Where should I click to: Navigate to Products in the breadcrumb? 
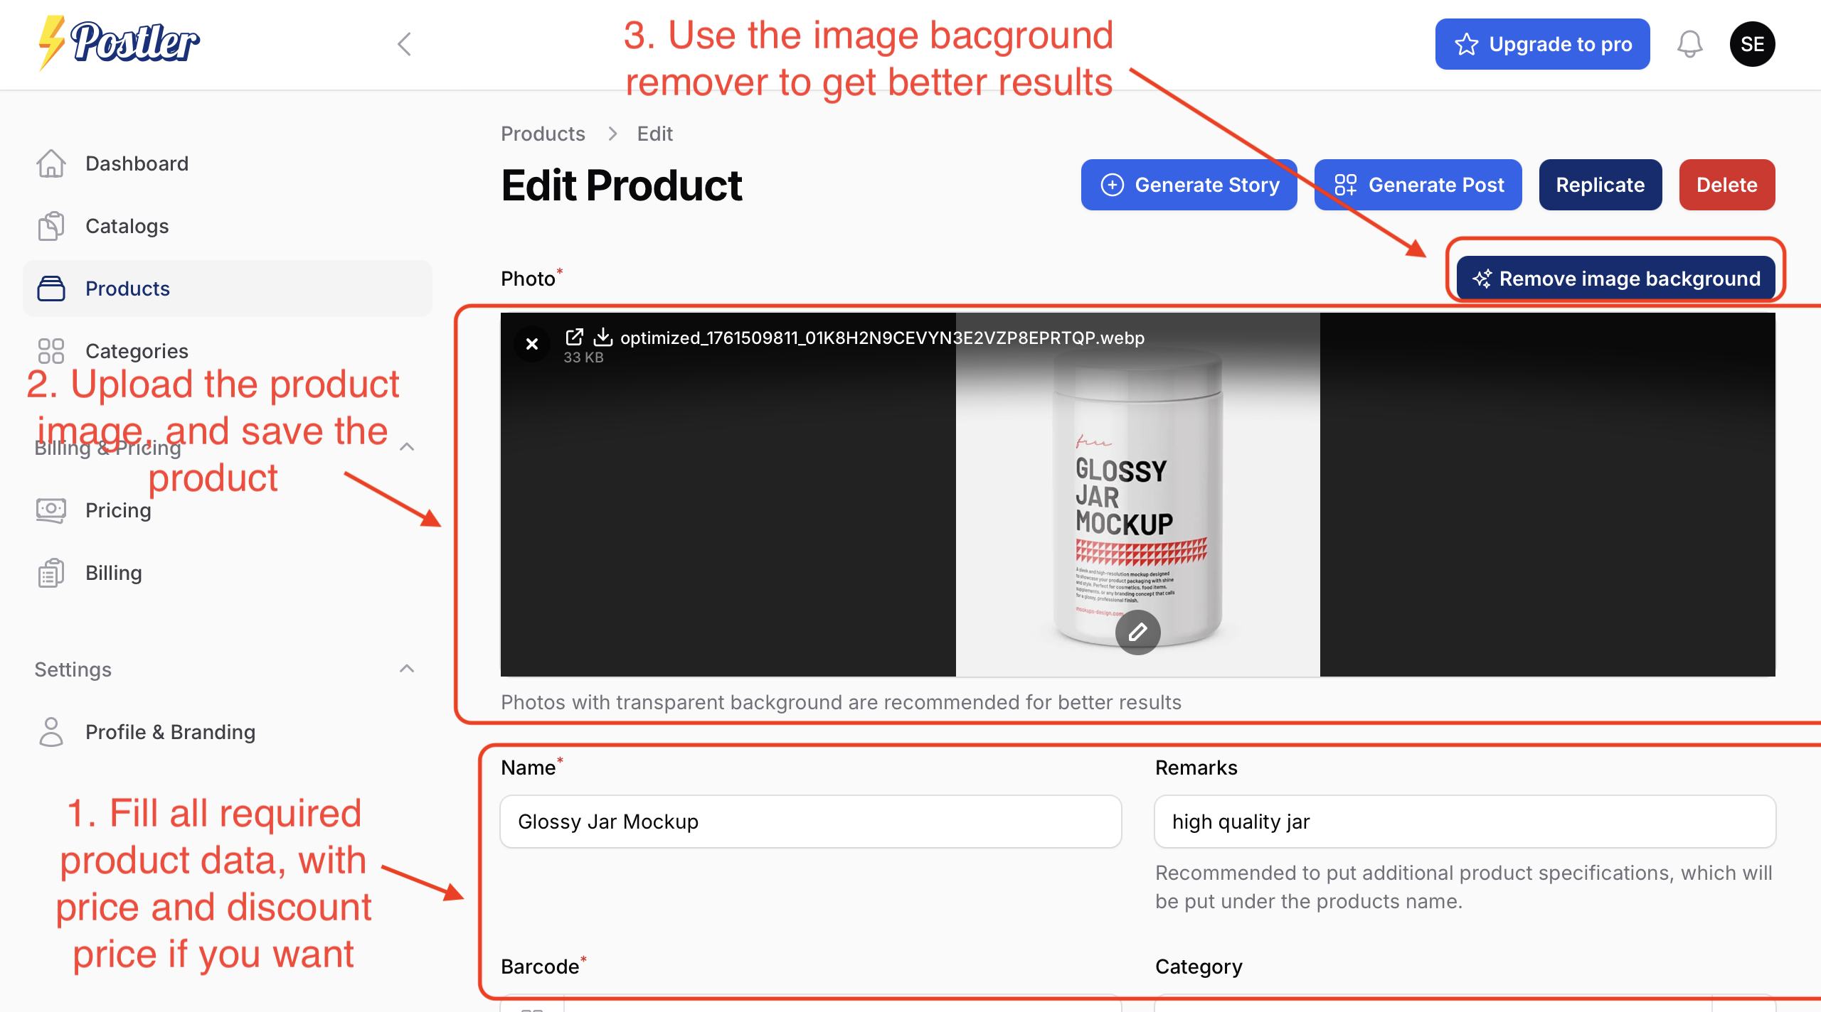[x=543, y=133]
